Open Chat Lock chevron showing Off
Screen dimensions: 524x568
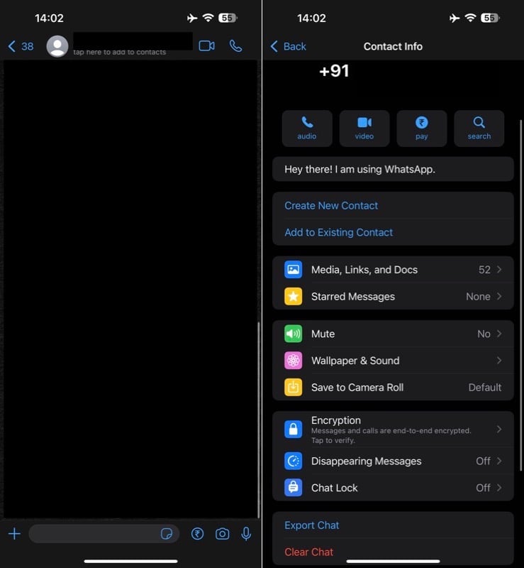pyautogui.click(x=499, y=488)
